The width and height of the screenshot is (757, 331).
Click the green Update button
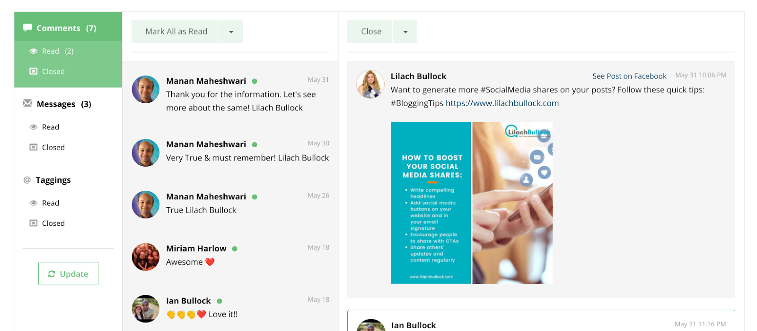pos(68,274)
